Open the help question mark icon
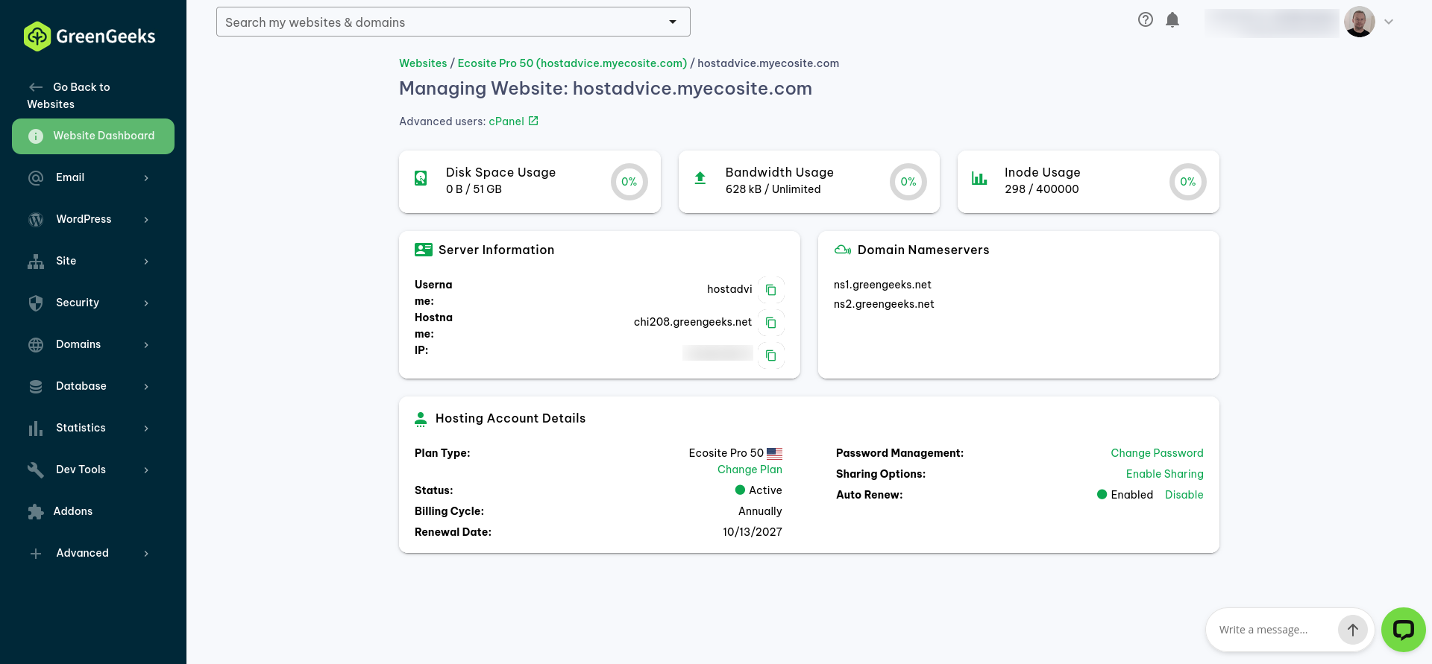1432x664 pixels. 1146,20
